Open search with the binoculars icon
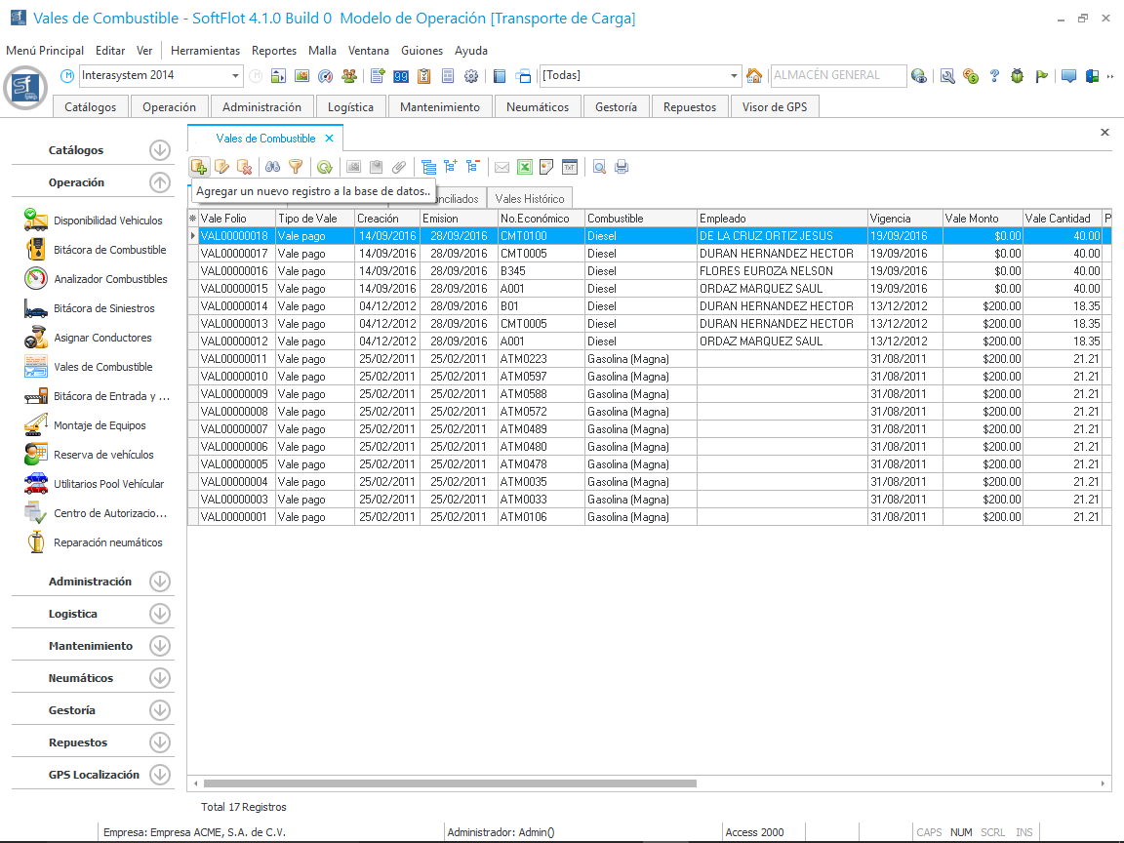Image resolution: width=1124 pixels, height=843 pixels. click(273, 167)
